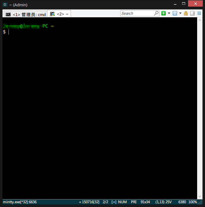Click the 100% zoom indicator
Viewport: 205px width, 207px height.
[x=193, y=202]
